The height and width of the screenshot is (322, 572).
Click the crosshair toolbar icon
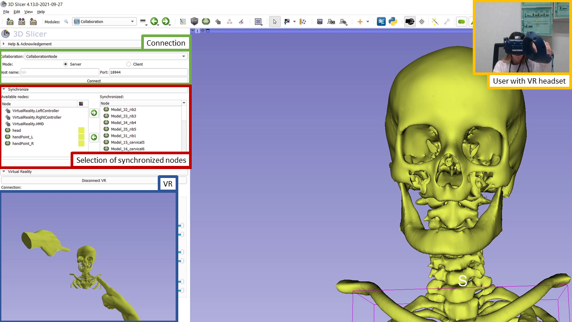pyautogui.click(x=360, y=21)
